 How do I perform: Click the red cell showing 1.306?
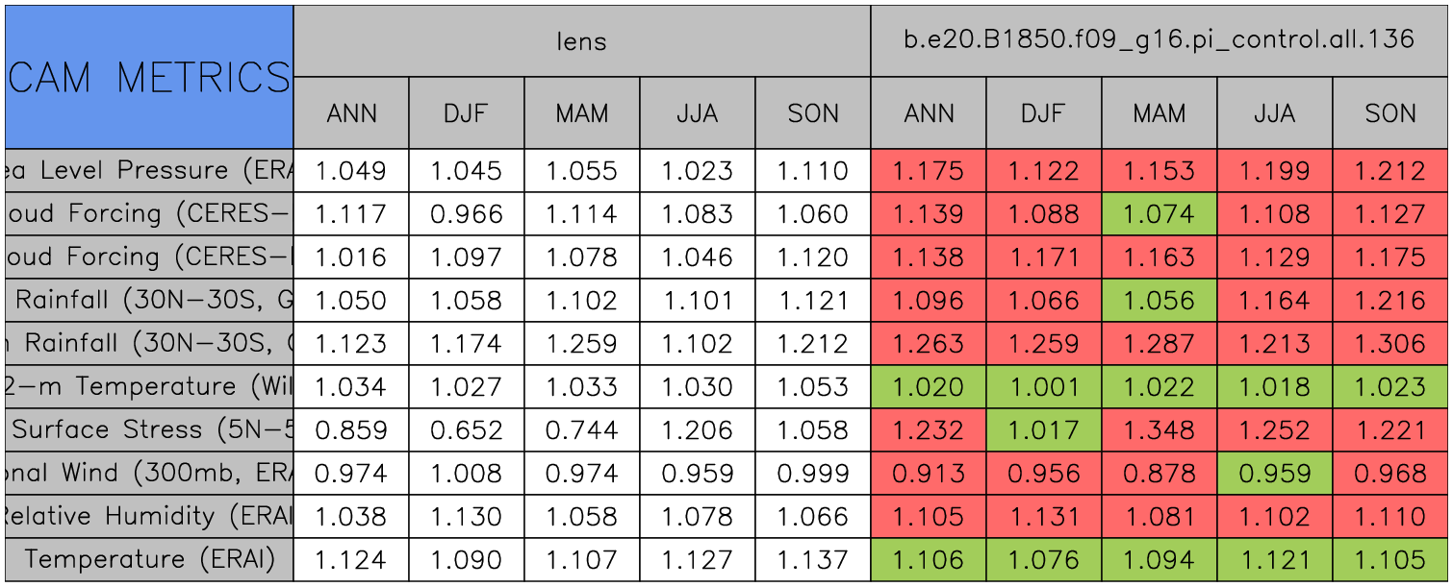1390,343
